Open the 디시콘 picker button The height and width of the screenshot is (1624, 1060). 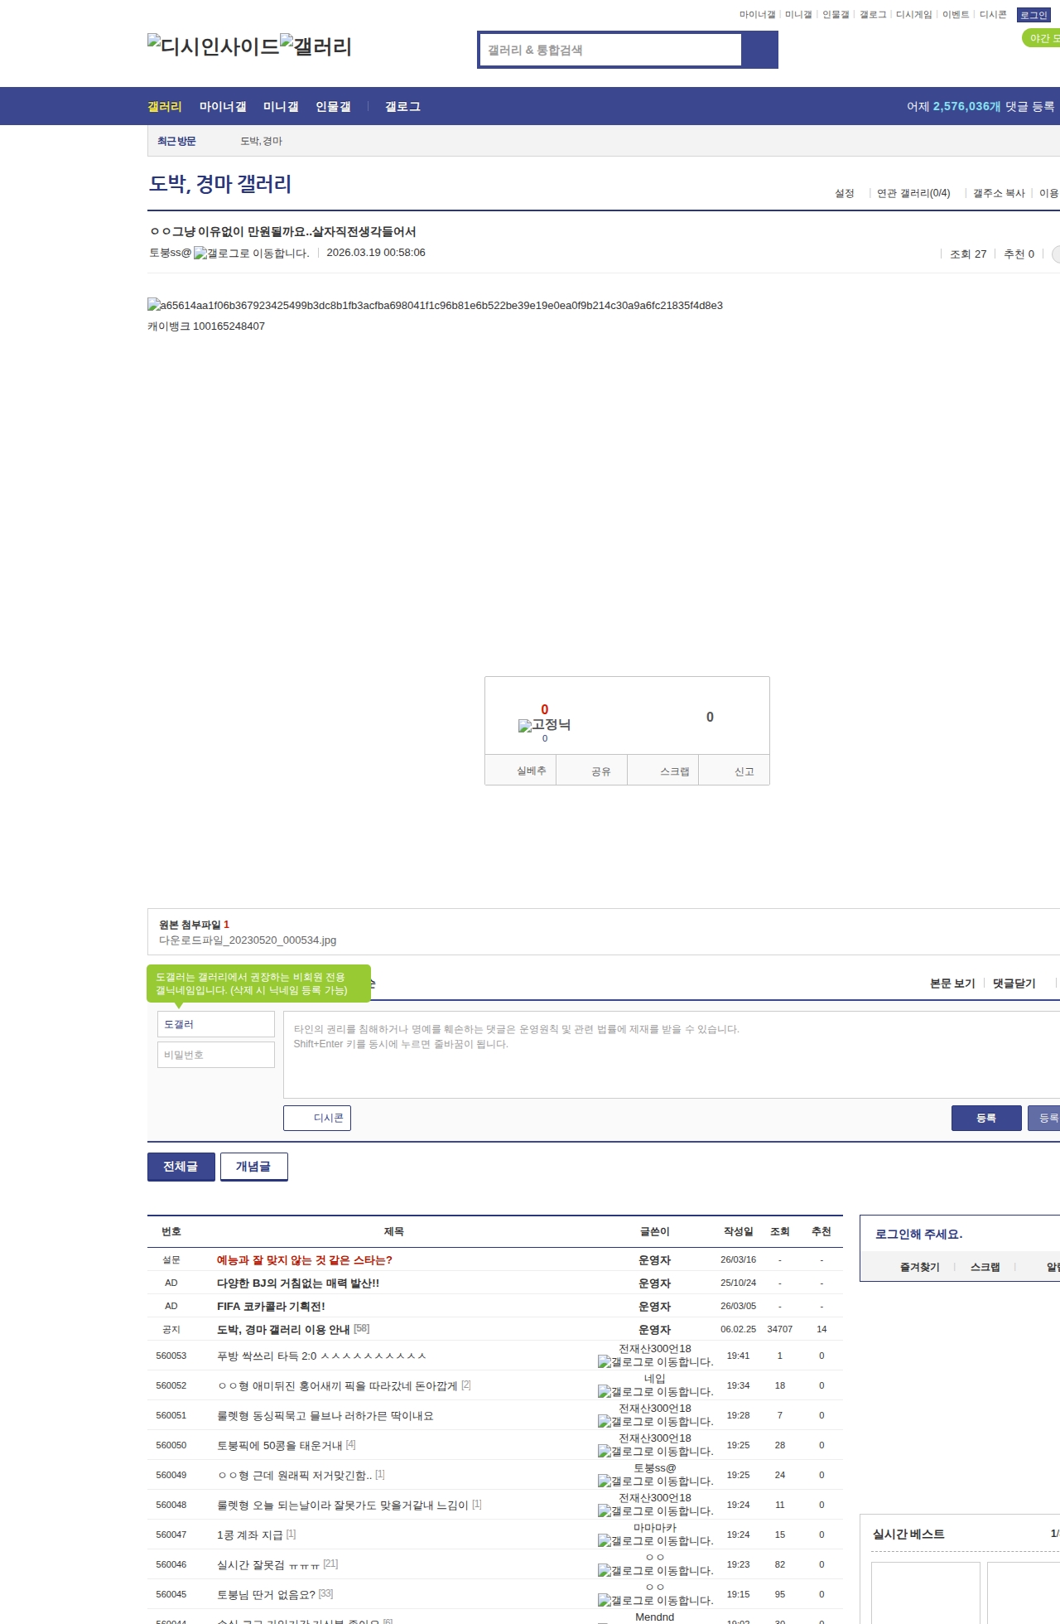317,1118
